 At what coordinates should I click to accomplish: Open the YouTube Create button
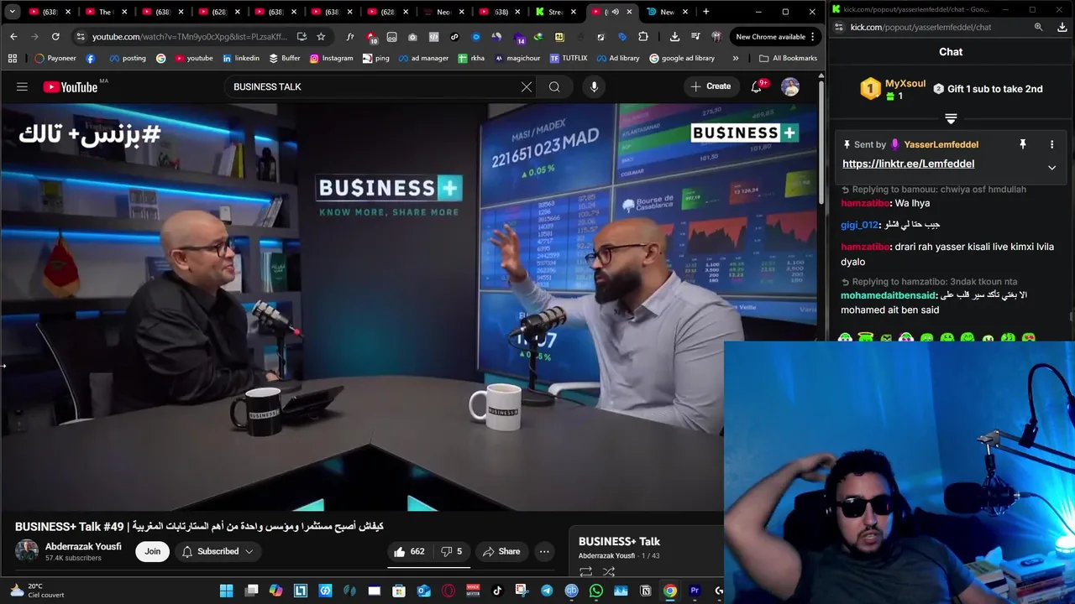tap(711, 86)
